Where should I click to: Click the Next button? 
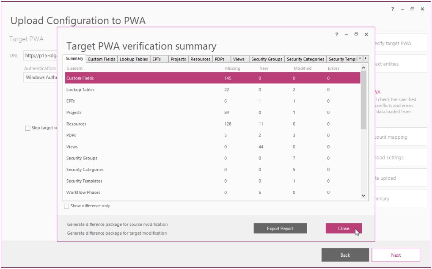[x=396, y=255]
